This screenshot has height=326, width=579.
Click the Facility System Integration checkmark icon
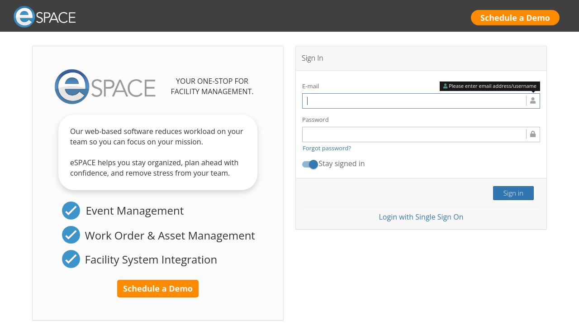pyautogui.click(x=71, y=259)
